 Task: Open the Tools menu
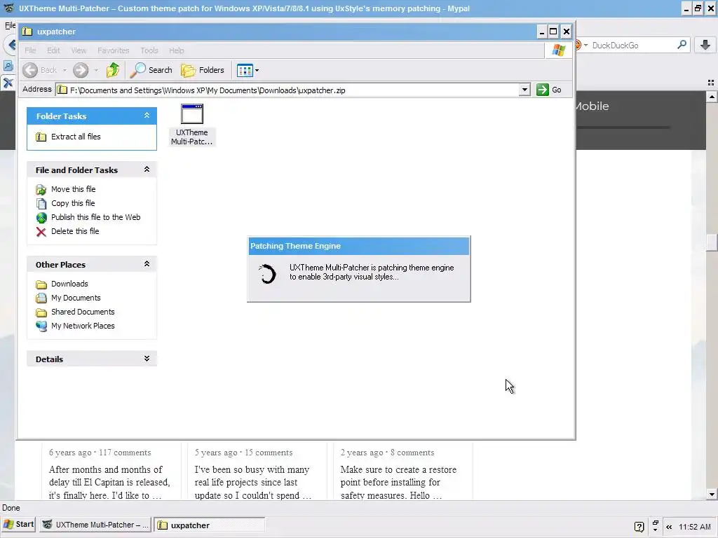(149, 50)
